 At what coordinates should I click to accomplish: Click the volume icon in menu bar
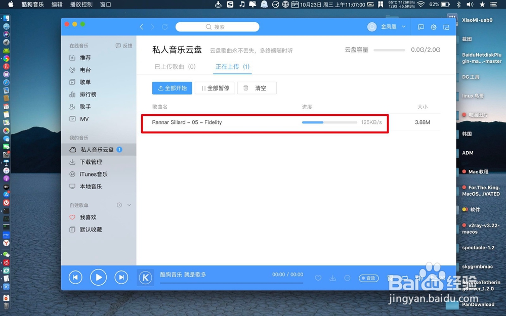pyautogui.click(x=470, y=4)
